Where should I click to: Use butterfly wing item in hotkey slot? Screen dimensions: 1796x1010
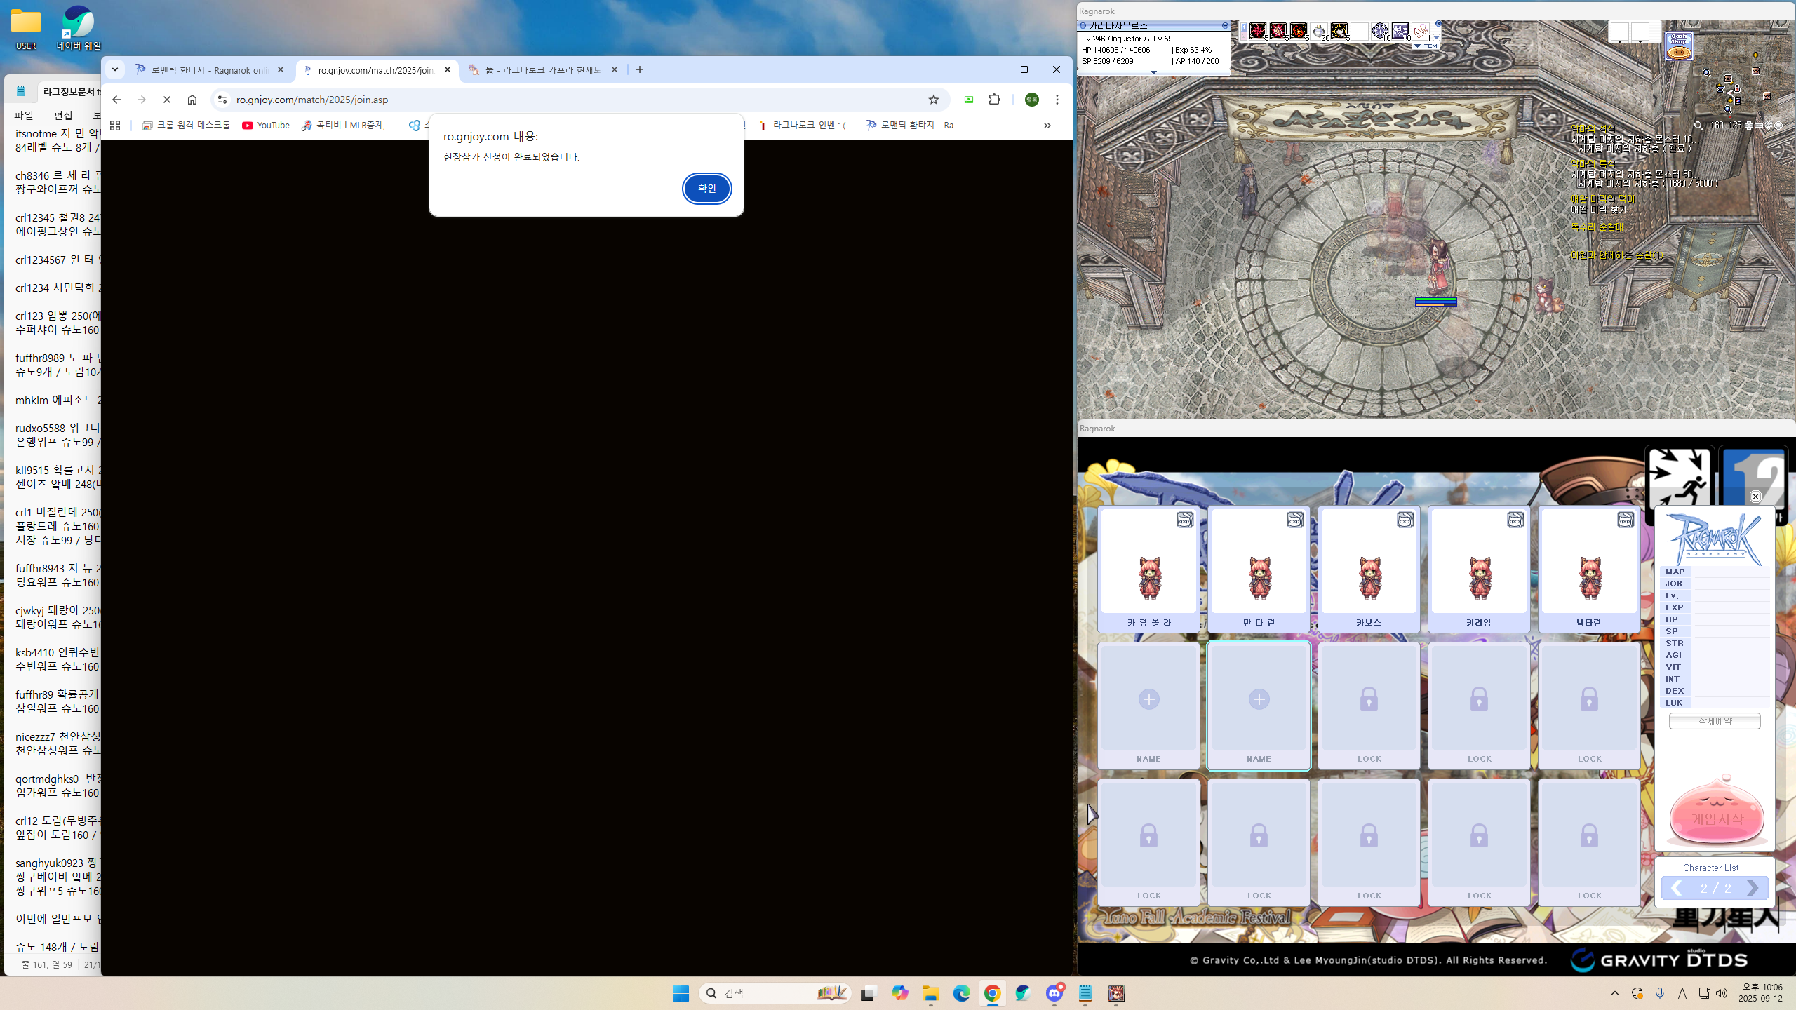[x=1421, y=31]
